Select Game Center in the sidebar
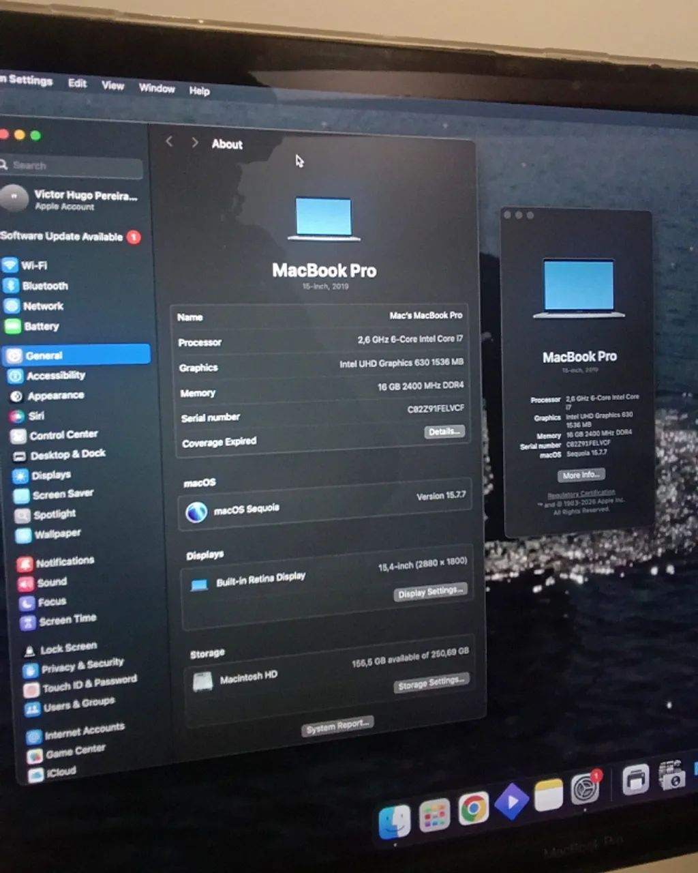This screenshot has height=873, width=698. tap(67, 752)
